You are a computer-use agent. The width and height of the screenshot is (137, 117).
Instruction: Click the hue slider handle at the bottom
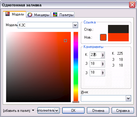click(x=76, y=102)
